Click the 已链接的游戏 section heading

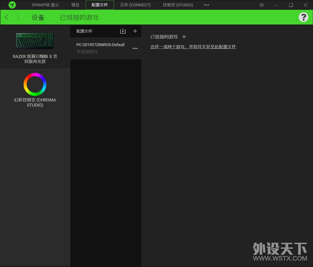pos(164,37)
